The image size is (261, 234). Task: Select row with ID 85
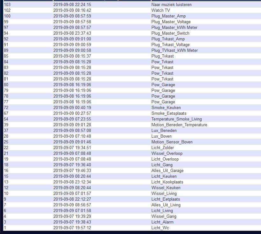click(6, 56)
